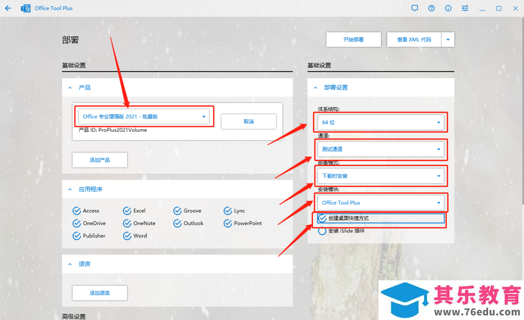Toggle the Lync application checkbox
Image resolution: width=524 pixels, height=320 pixels.
[228, 211]
